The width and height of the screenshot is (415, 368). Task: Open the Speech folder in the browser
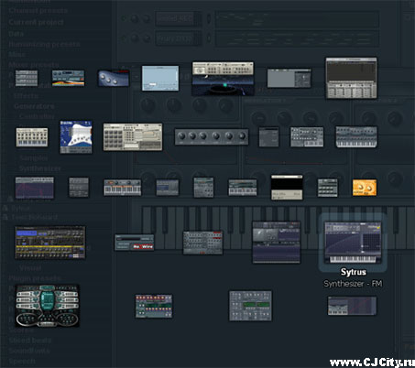pyautogui.click(x=22, y=361)
